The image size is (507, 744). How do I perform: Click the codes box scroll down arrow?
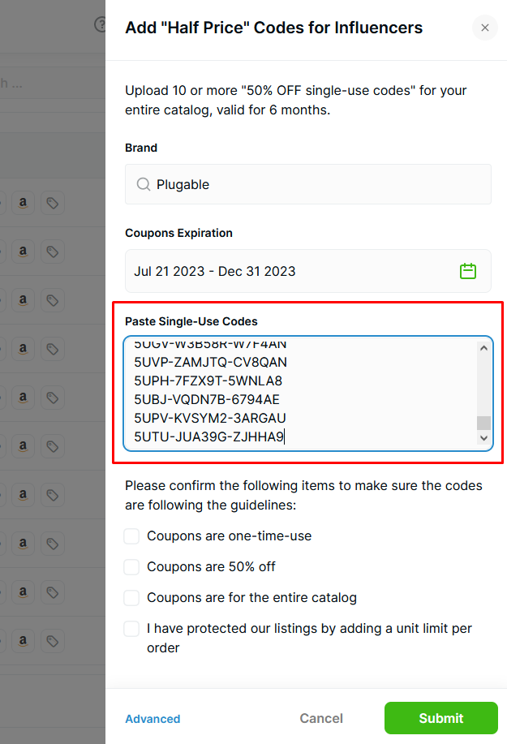coord(483,438)
